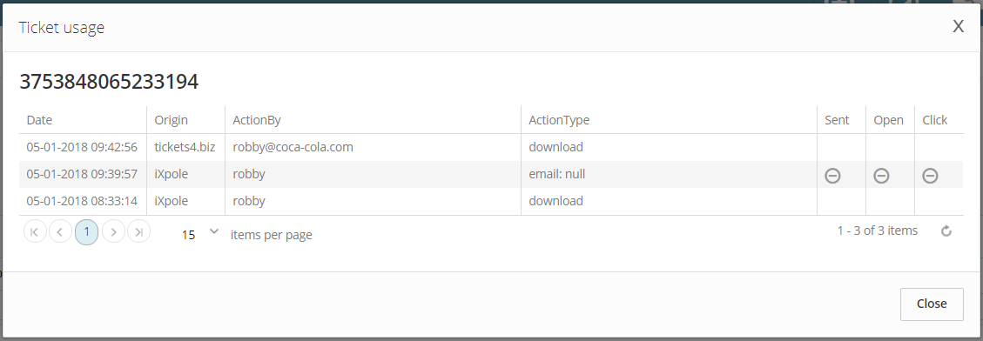983x341 pixels.
Task: Select the robby@coca-cola.com row
Action: click(x=491, y=147)
